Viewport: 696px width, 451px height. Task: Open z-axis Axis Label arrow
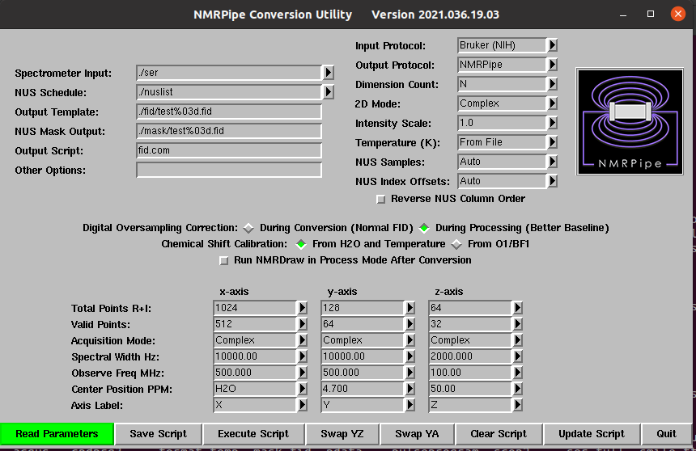pyautogui.click(x=517, y=405)
